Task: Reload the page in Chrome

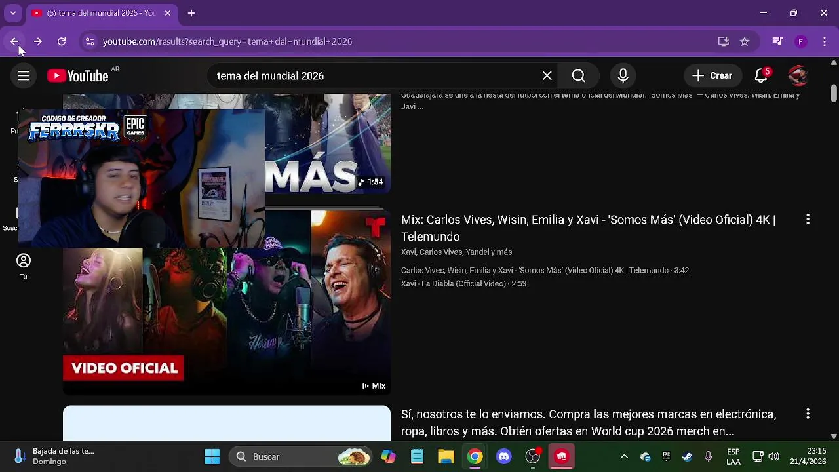Action: pos(62,41)
